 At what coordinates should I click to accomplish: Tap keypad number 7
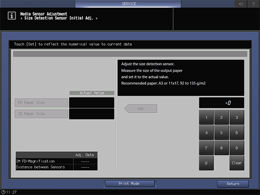tap(206, 148)
